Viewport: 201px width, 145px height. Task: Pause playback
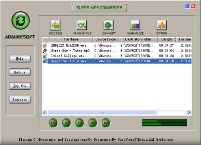pyautogui.click(x=80, y=123)
